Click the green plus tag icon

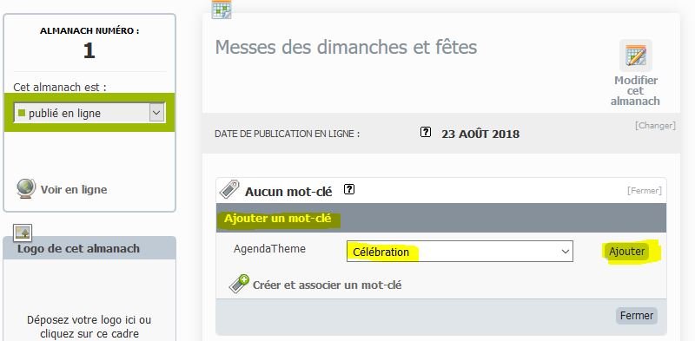[x=240, y=284]
